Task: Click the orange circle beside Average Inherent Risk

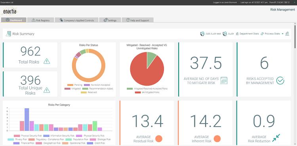Action: [x=217, y=139]
